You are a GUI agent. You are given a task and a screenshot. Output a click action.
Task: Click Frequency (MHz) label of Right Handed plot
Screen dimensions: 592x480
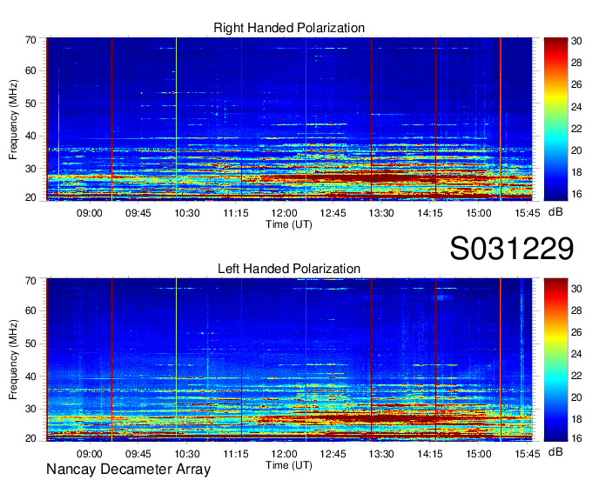pyautogui.click(x=13, y=119)
